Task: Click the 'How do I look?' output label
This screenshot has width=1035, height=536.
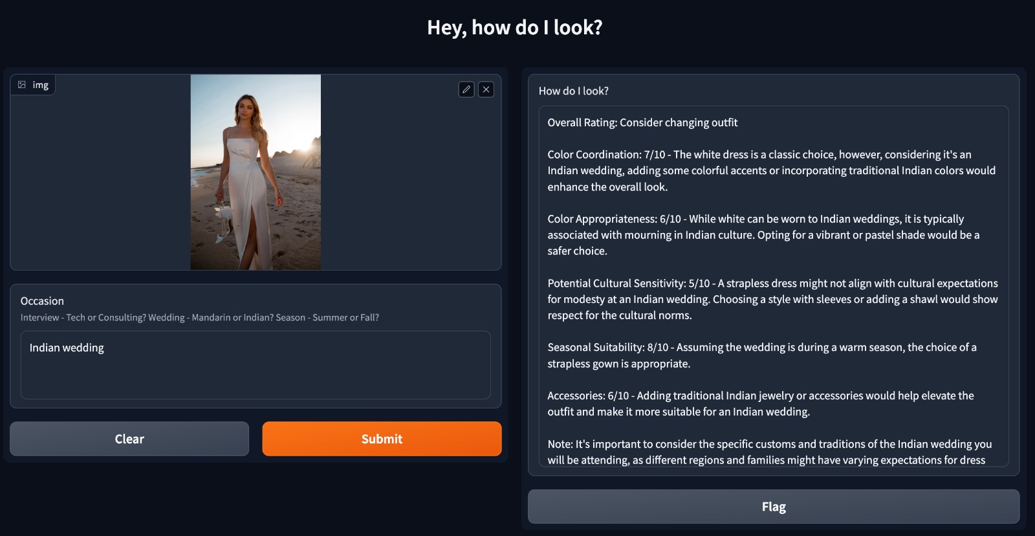Action: [x=574, y=91]
